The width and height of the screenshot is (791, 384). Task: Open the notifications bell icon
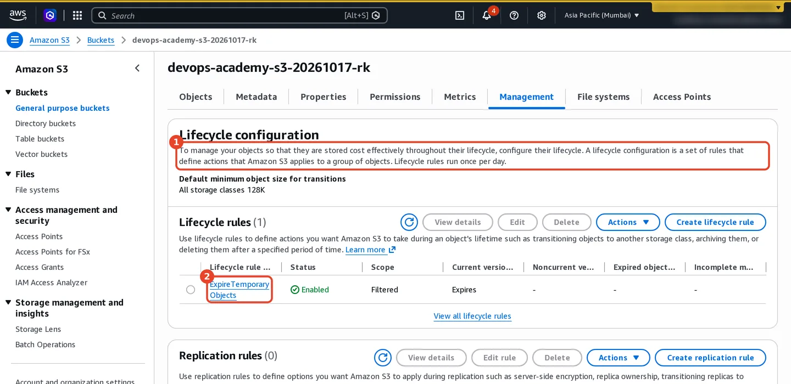click(487, 15)
